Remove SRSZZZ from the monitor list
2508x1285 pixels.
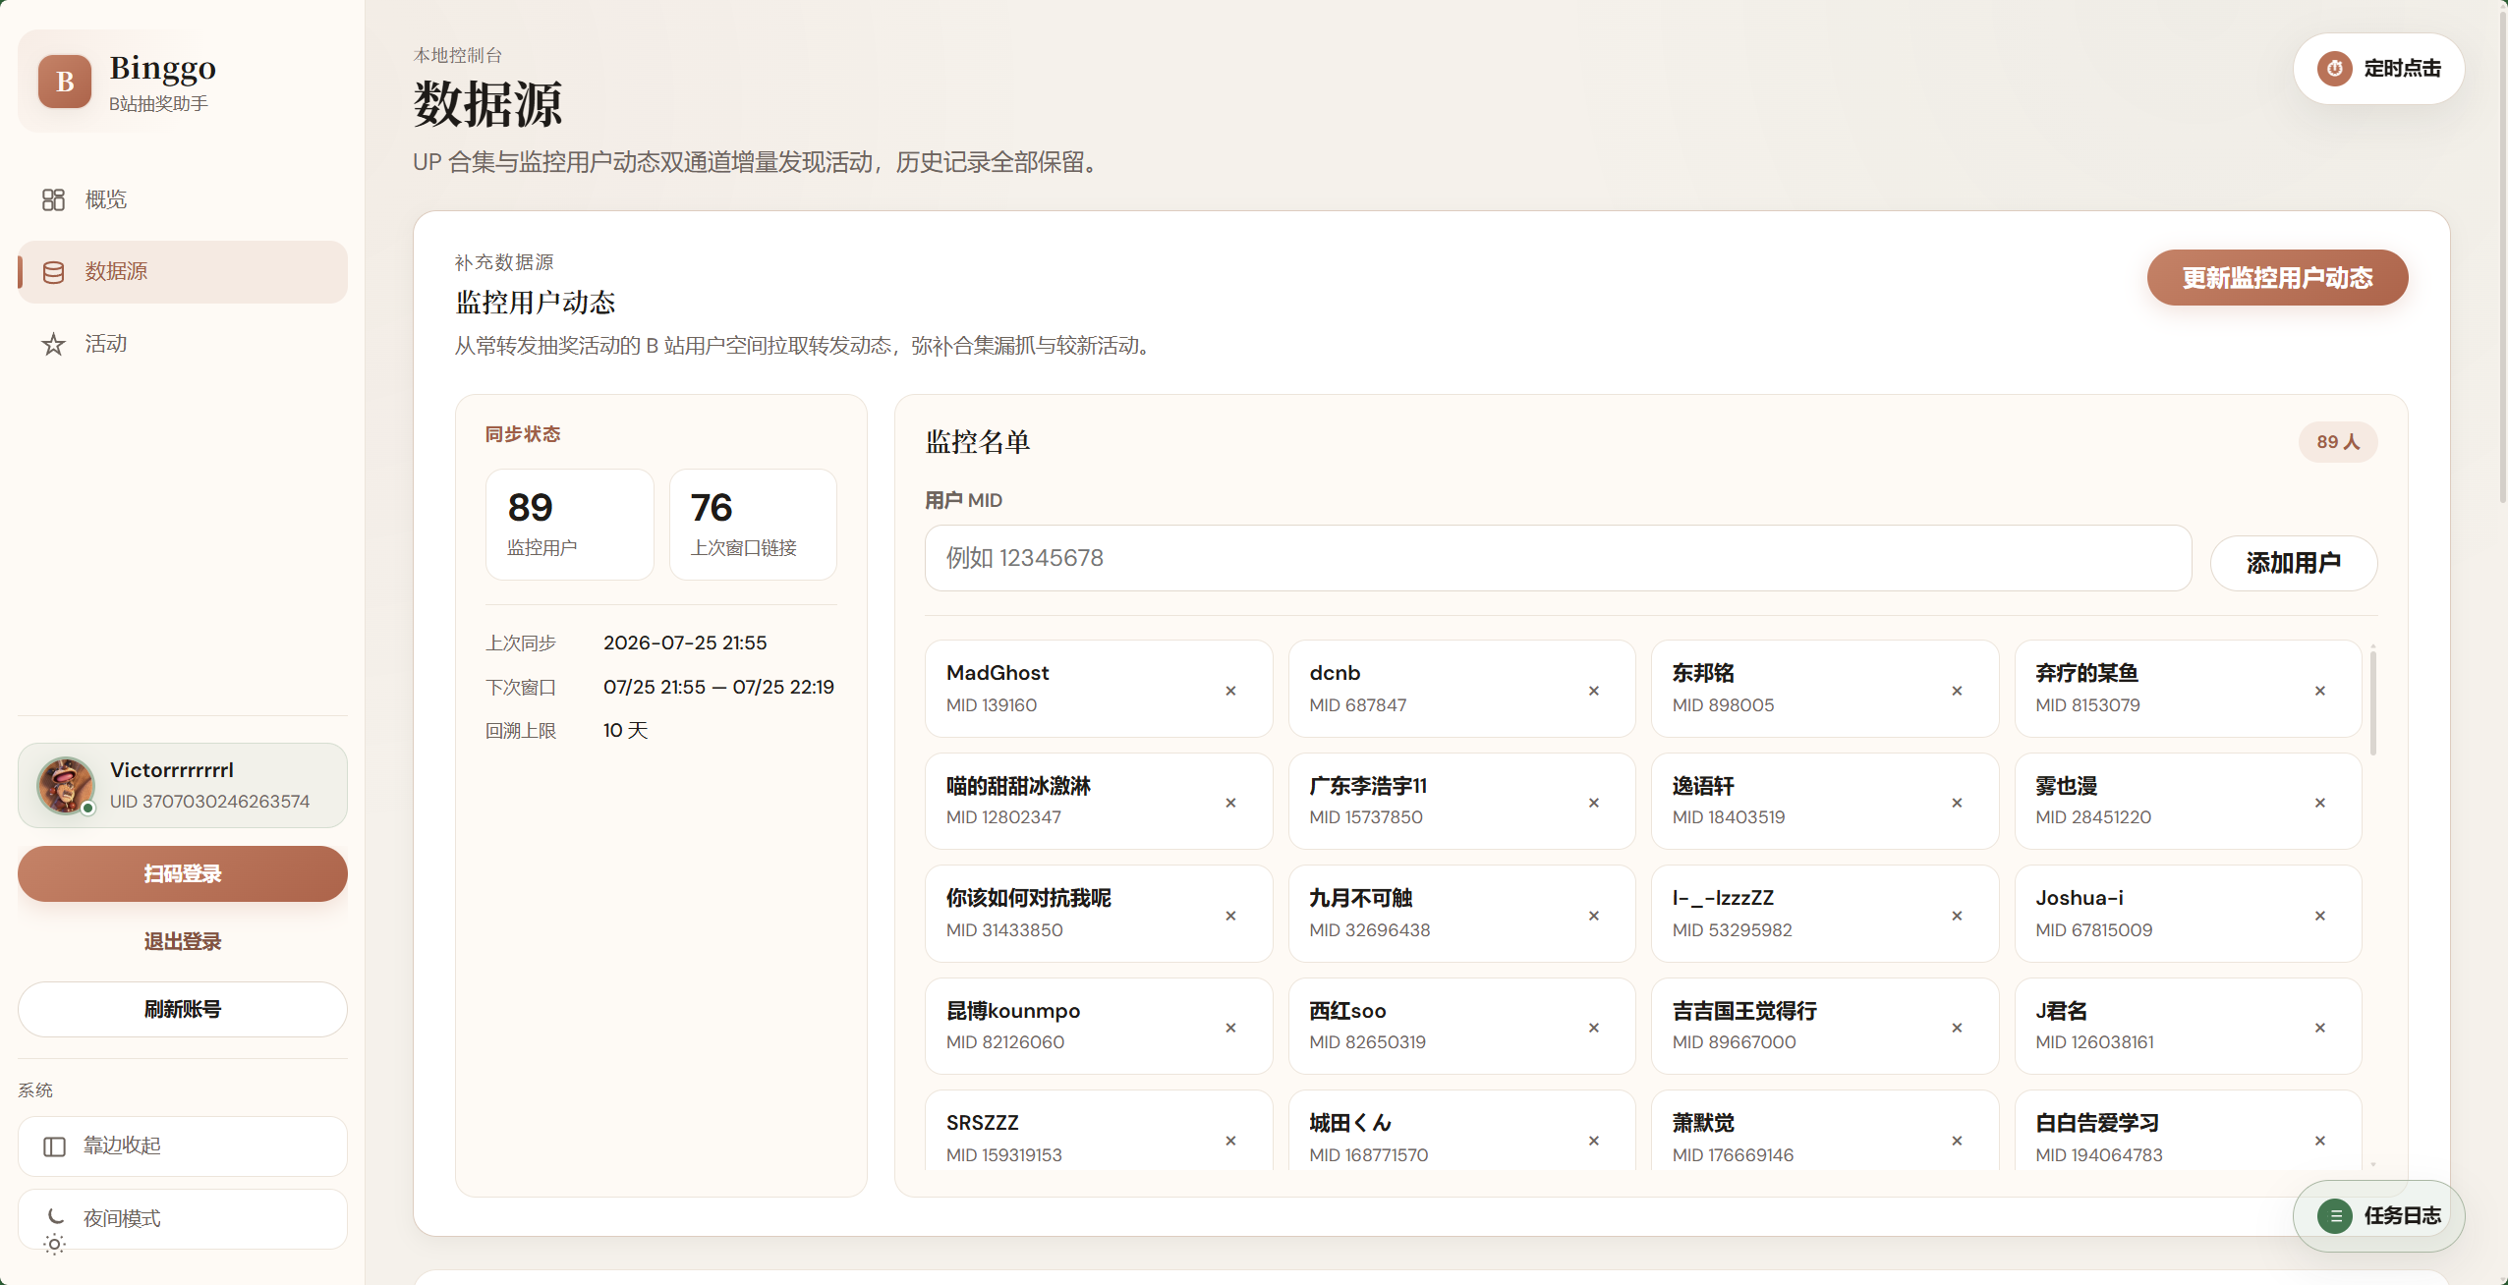click(1230, 1141)
